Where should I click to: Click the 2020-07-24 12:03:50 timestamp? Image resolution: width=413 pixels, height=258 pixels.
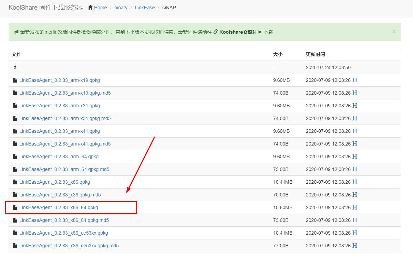tap(328, 67)
